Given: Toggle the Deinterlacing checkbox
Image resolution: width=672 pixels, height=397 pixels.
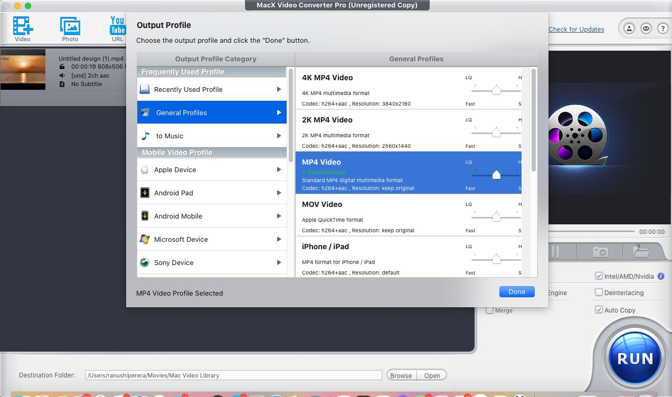Looking at the screenshot, I should 599,292.
